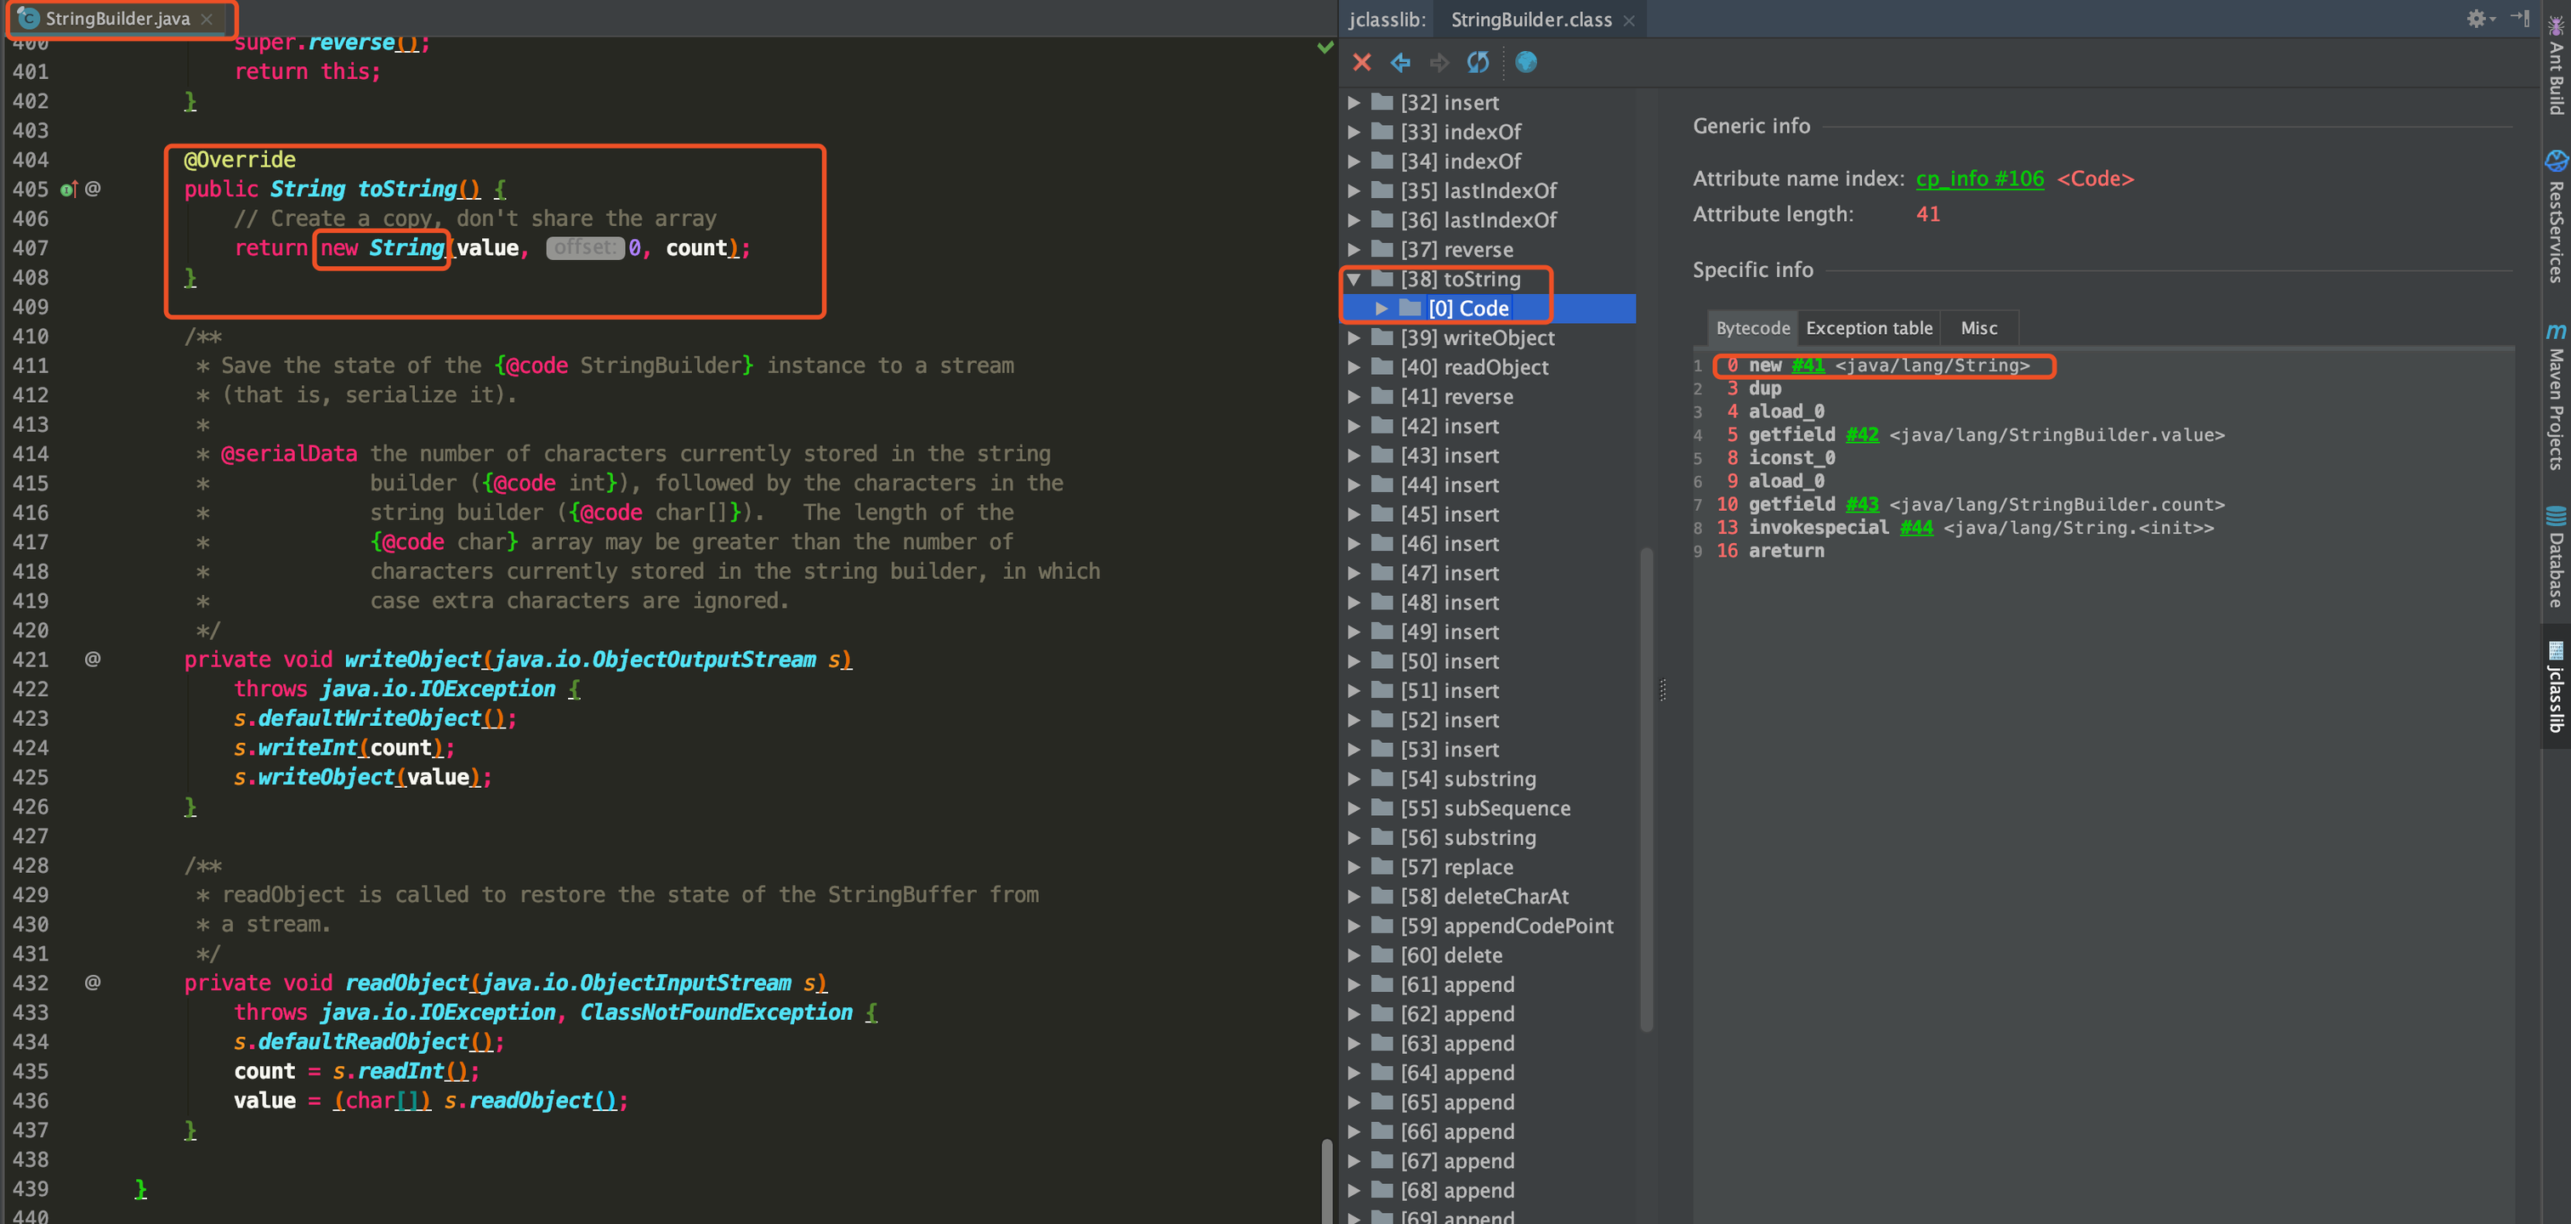Expand the [32] insert tree node

point(1354,103)
